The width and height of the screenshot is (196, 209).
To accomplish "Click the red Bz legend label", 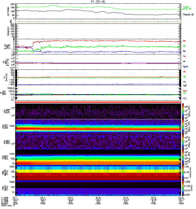I will 184,41.
